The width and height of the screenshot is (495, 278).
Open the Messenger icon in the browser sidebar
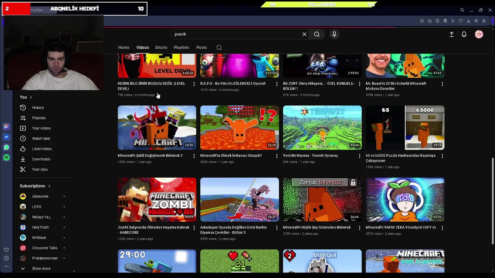[x=6, y=137]
